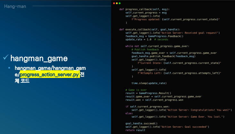This screenshot has width=235, height=134.
Task: Click the highlighted progress_action_server.py filename
Action: click(x=49, y=75)
